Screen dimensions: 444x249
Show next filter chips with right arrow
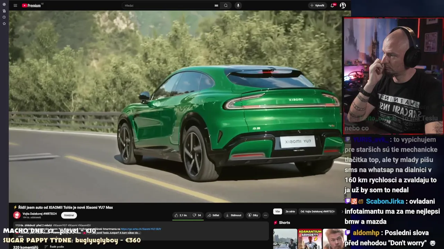(x=342, y=211)
